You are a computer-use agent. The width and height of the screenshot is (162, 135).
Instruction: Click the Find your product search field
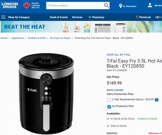pyautogui.click(x=75, y=6)
